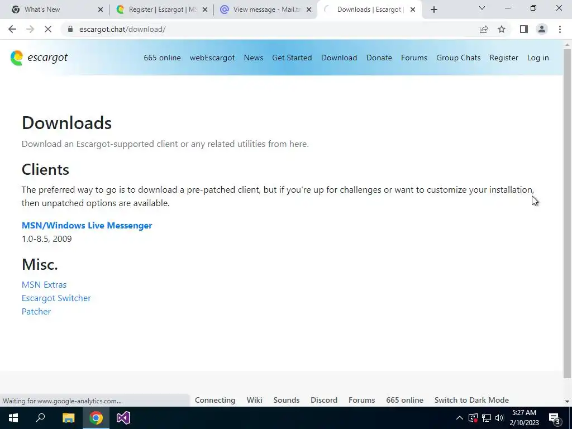Open a new tab with the plus button
Screen dimensions: 572x429
pos(433,9)
